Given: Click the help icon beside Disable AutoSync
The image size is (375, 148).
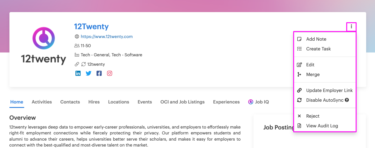Looking at the screenshot, I should point(347,100).
